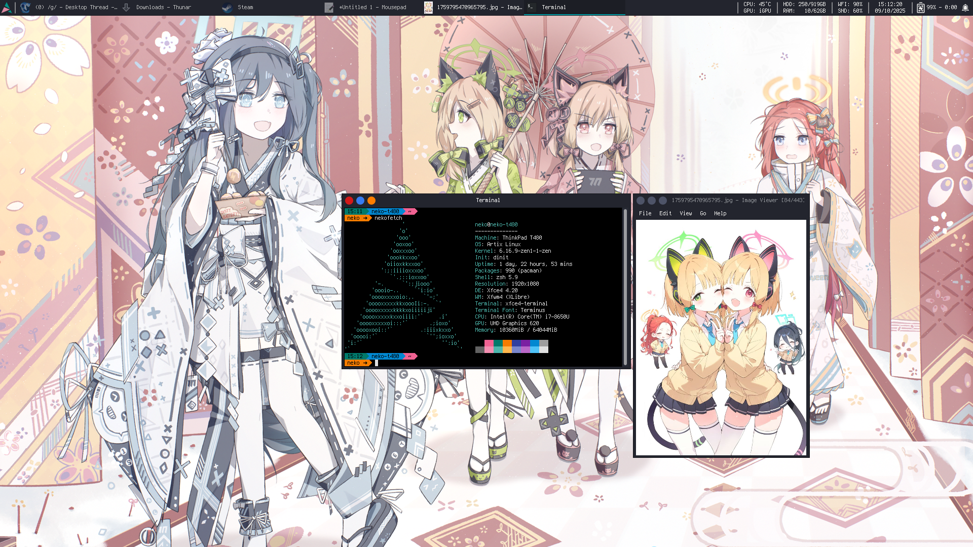The height and width of the screenshot is (547, 973).
Task: Click the twin catgirls image in viewer
Action: (721, 338)
